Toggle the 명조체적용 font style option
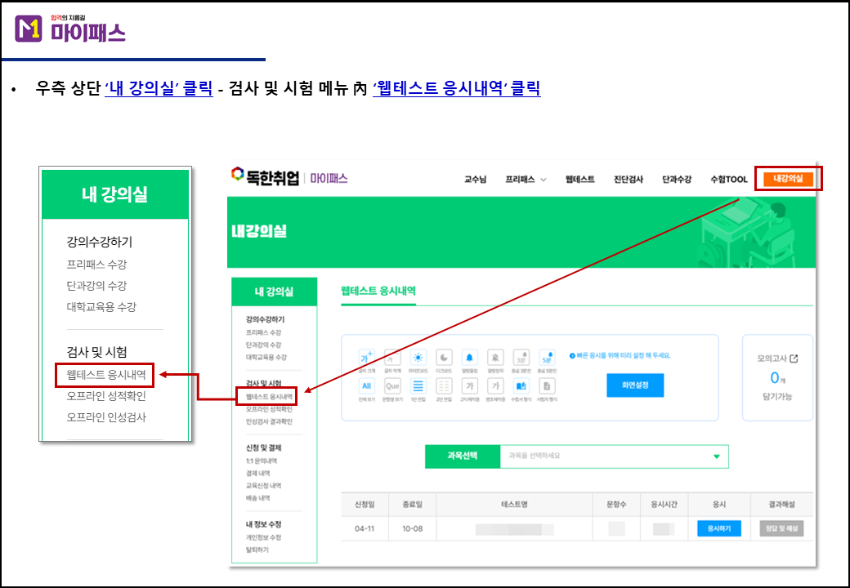 point(494,387)
